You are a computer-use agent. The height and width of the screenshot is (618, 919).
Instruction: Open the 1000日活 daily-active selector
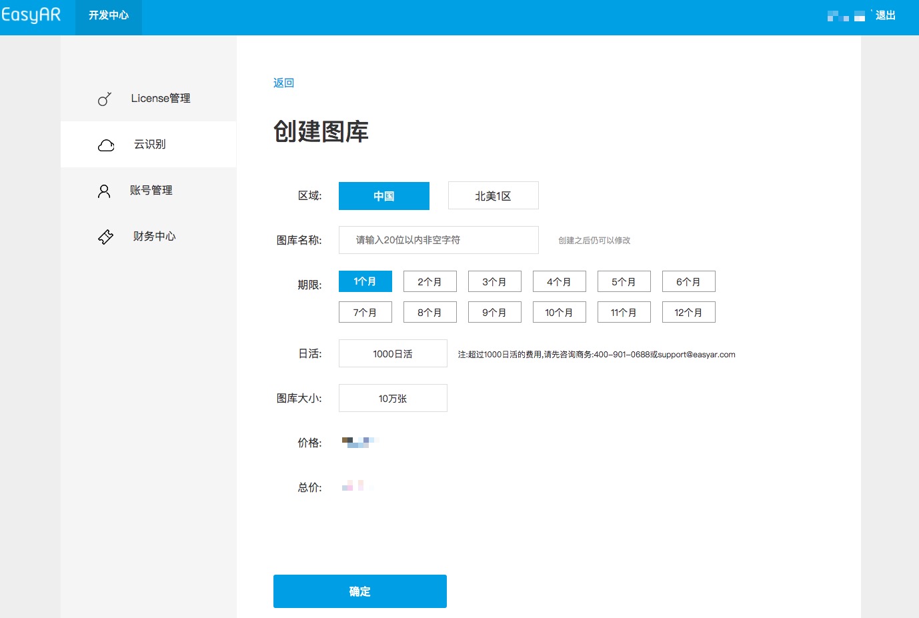click(392, 353)
